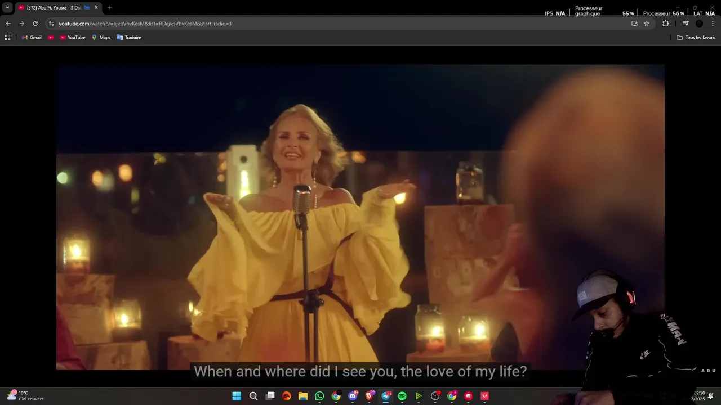The image size is (721, 405).
Task: Open the unlabeled YouTube icon bookmark
Action: (51, 38)
